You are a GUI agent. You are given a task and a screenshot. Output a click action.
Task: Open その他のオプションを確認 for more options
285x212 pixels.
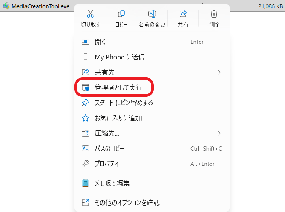[127, 202]
